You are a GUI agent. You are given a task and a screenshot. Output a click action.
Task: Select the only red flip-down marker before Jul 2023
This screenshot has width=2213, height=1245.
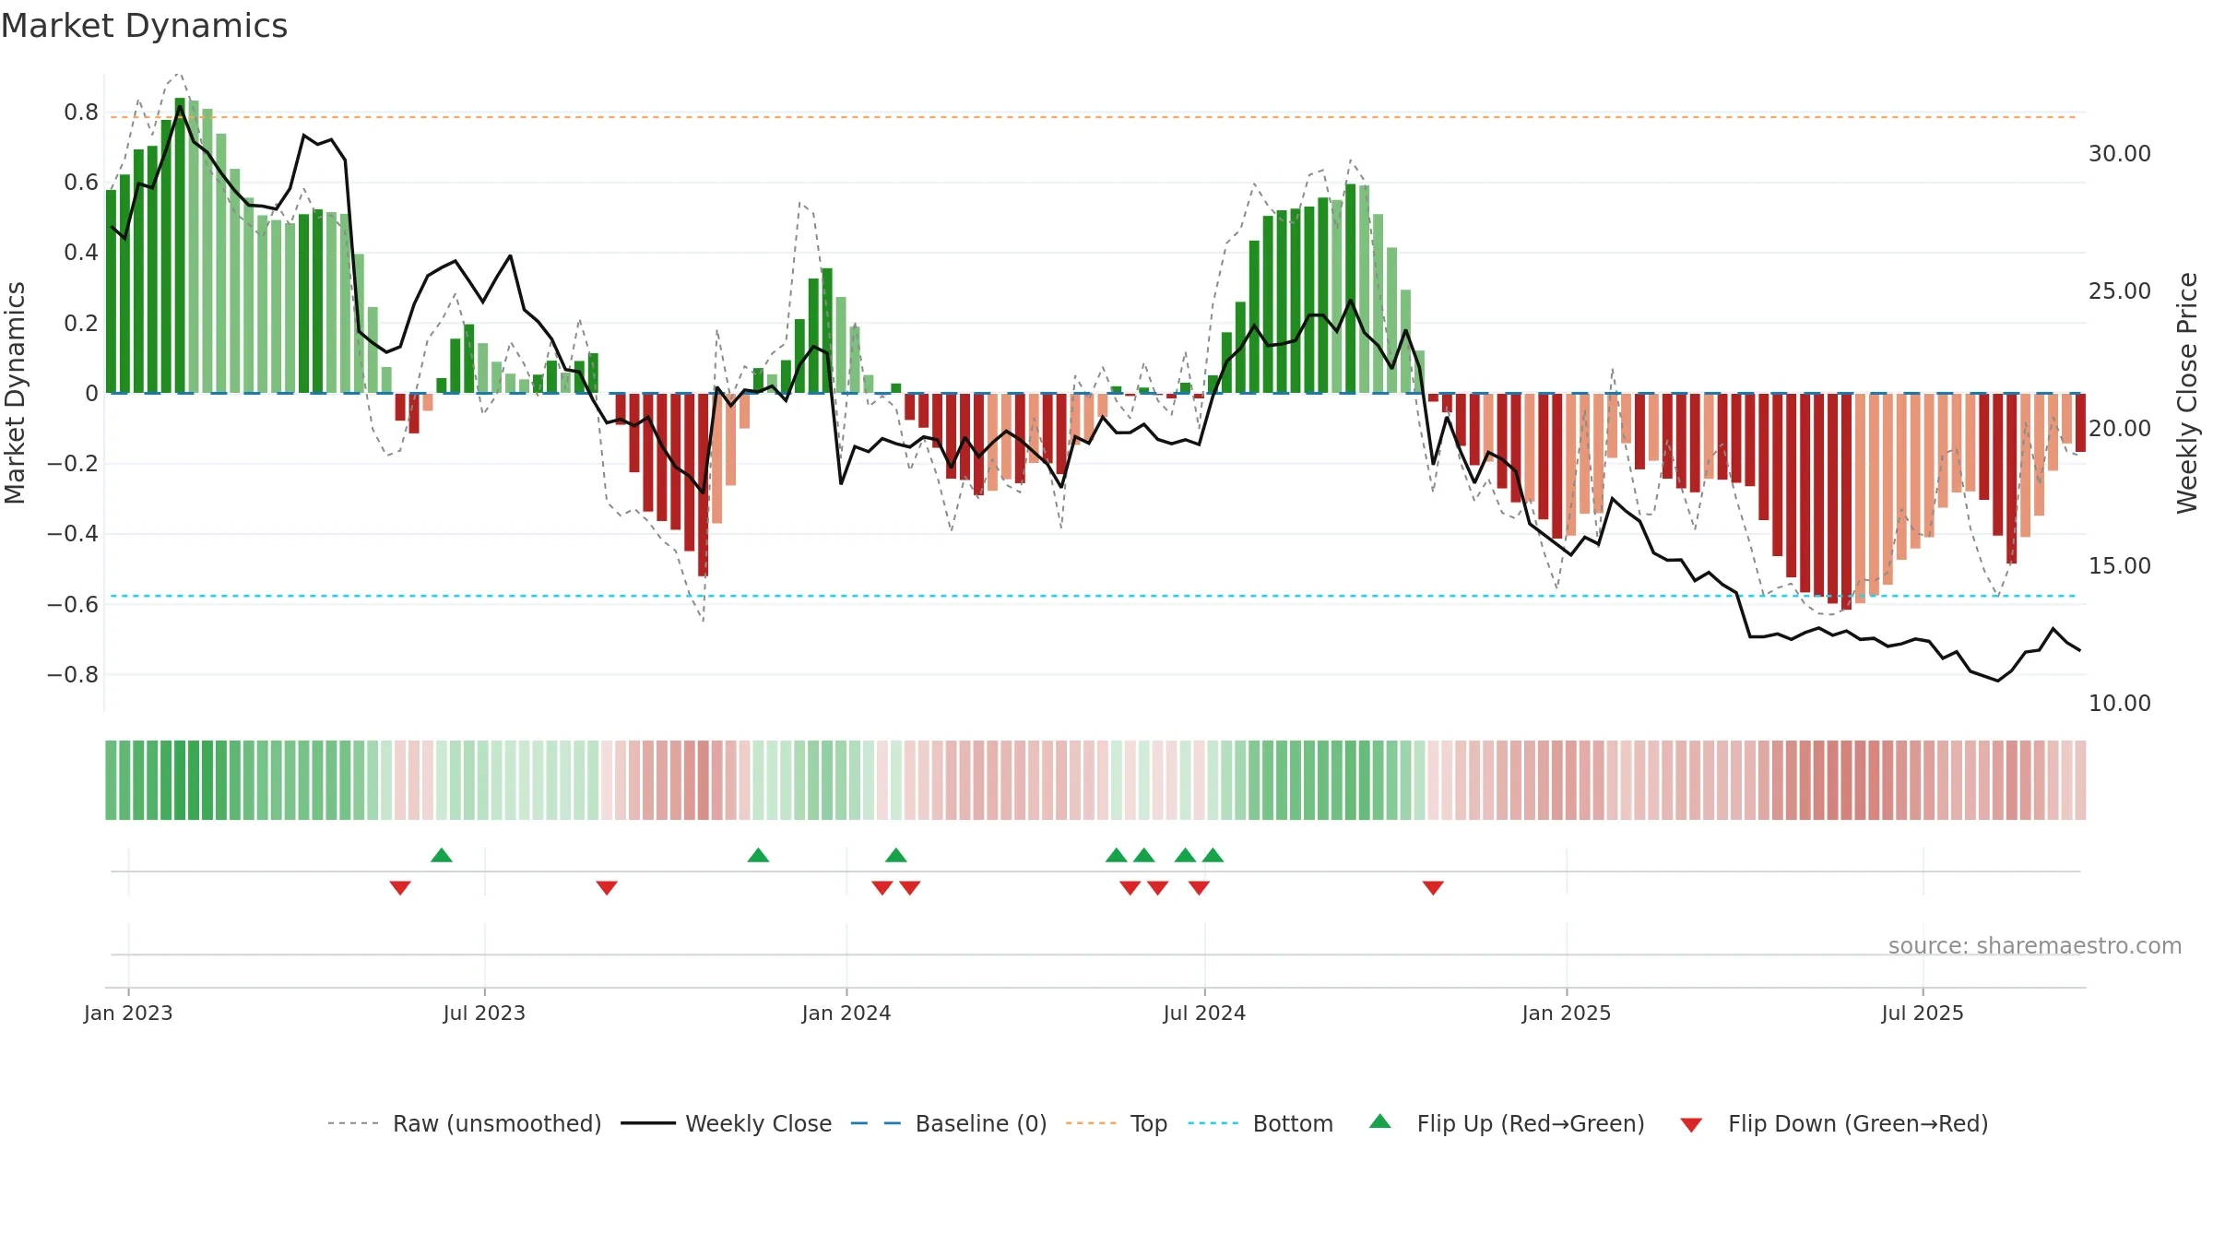(x=400, y=888)
